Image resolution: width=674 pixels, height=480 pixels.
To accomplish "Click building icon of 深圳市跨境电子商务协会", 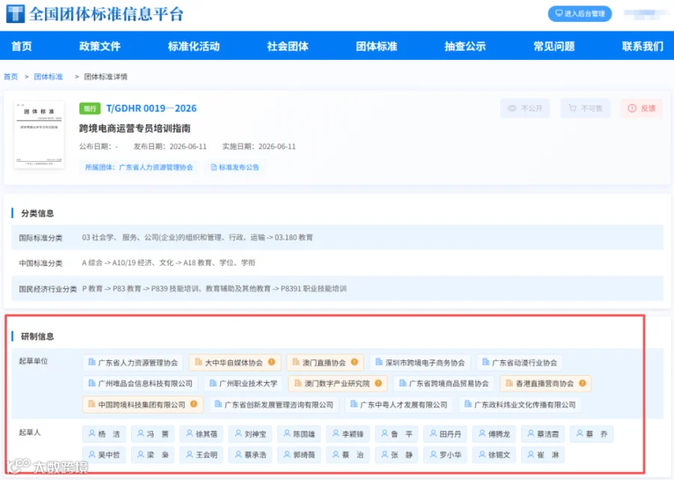I will (x=379, y=362).
